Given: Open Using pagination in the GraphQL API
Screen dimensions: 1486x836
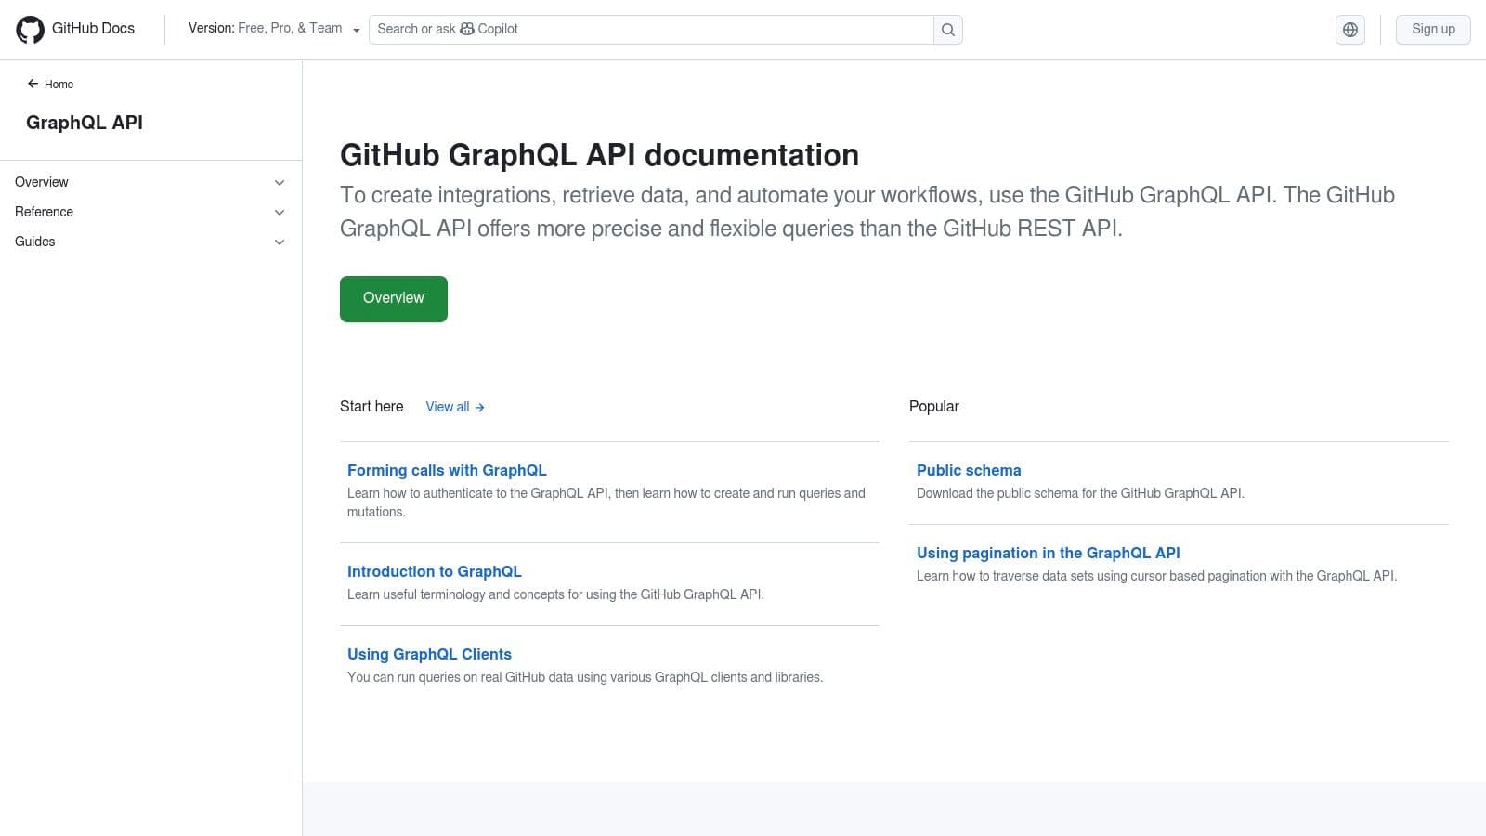Looking at the screenshot, I should [1048, 553].
